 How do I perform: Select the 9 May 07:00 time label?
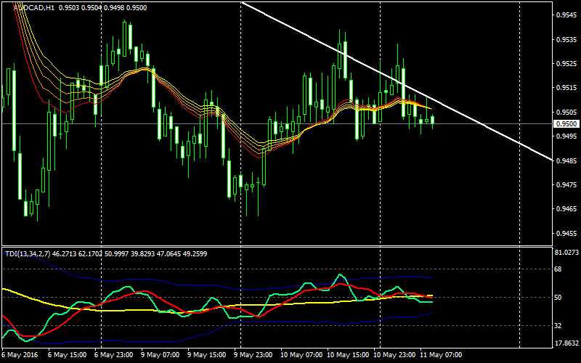click(x=161, y=356)
